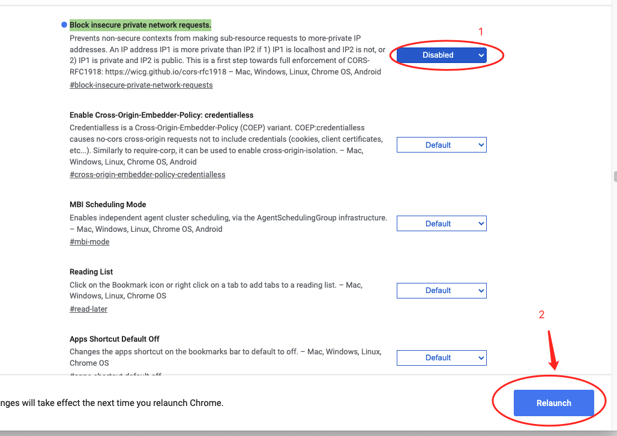The height and width of the screenshot is (436, 617).
Task: Open the #block-insecure-private-network-requests anchor link
Action: click(x=141, y=85)
